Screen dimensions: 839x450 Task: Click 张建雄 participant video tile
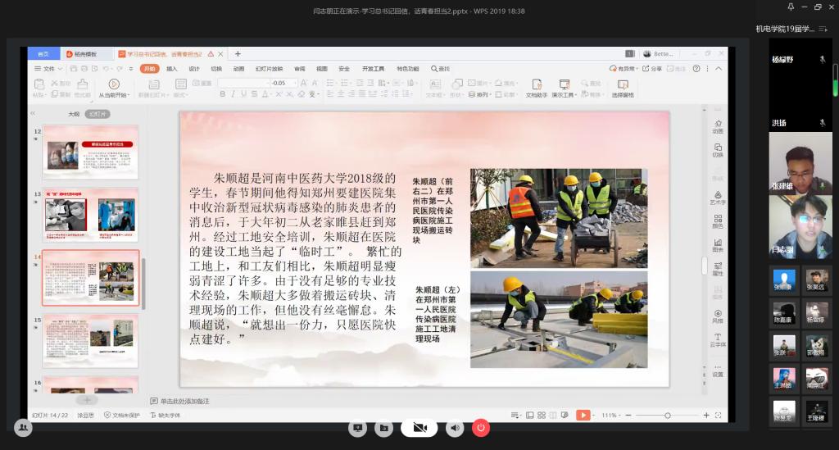[800, 162]
